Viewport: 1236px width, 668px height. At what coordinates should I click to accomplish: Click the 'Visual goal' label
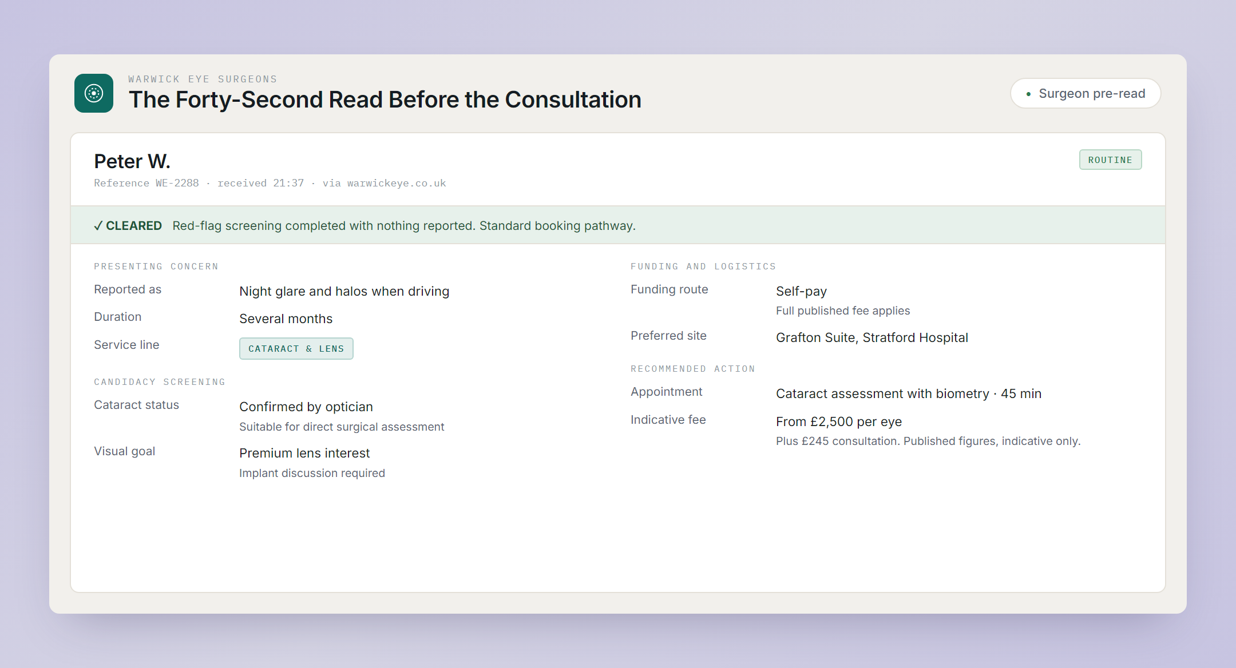coord(124,451)
